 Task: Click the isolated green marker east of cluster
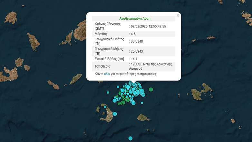(x=151, y=89)
